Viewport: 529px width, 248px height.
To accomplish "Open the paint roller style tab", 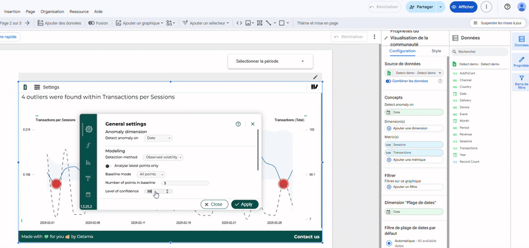I will click(89, 179).
